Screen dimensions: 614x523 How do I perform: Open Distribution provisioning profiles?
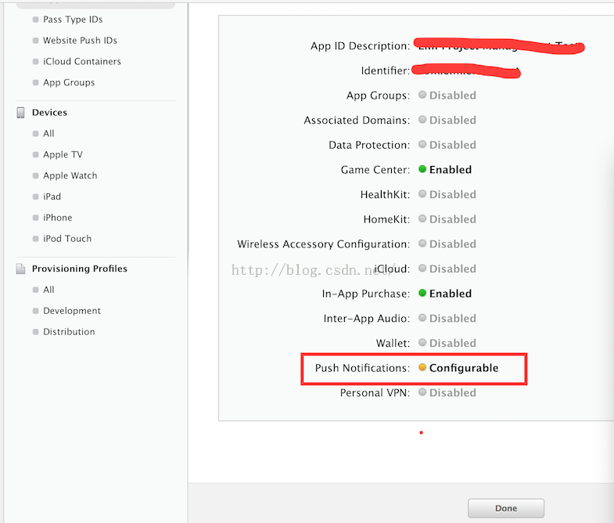[x=69, y=332]
